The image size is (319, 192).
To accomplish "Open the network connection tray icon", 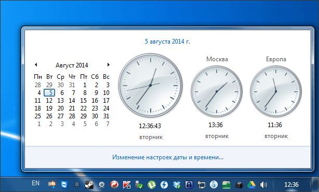I will 202,185.
